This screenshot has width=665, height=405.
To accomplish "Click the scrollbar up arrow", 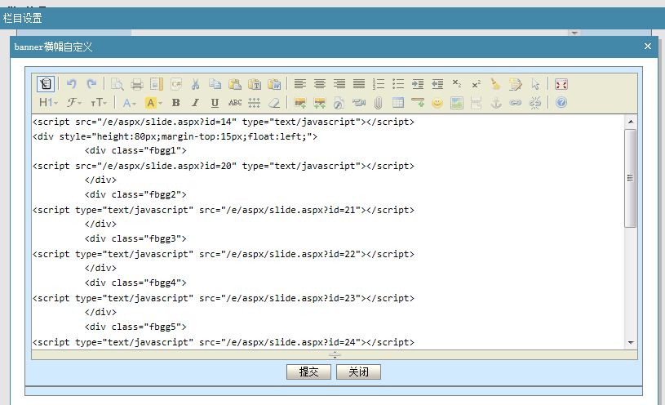I will tap(631, 122).
